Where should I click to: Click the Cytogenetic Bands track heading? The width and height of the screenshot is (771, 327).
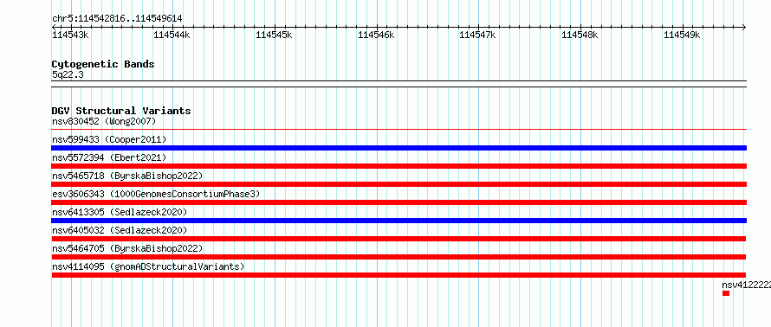coord(103,64)
